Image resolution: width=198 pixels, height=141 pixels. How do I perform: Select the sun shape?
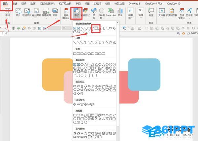pyautogui.click(x=107, y=72)
